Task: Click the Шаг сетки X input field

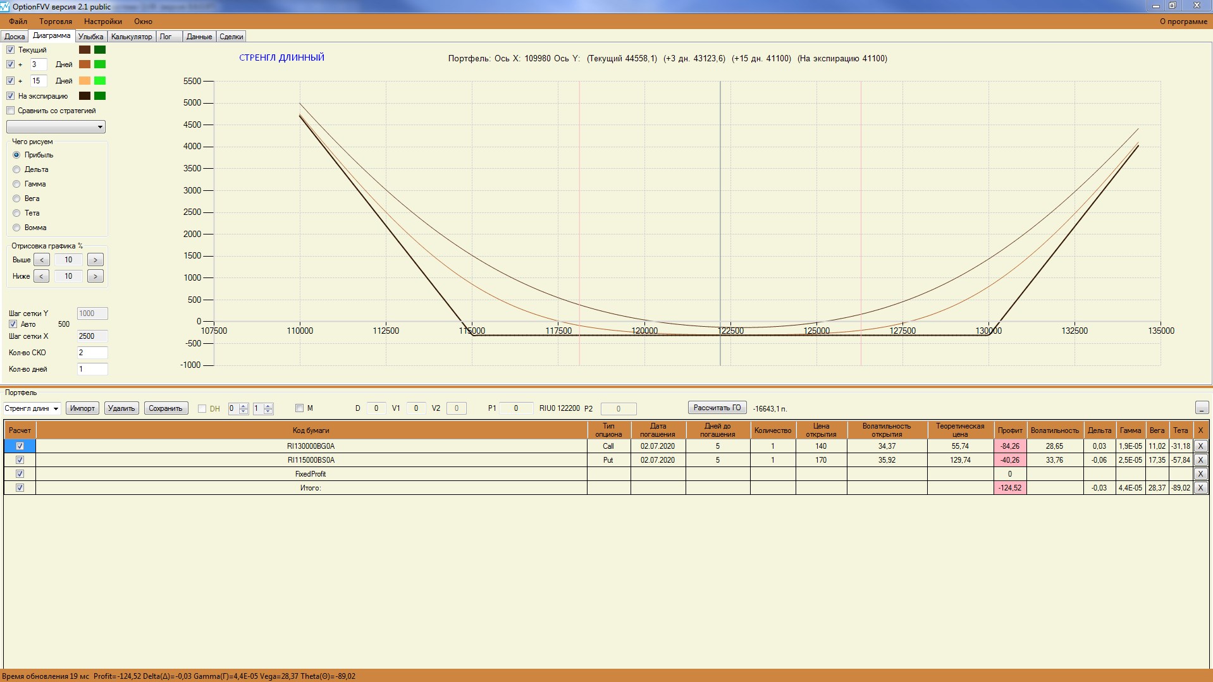Action: [x=92, y=336]
